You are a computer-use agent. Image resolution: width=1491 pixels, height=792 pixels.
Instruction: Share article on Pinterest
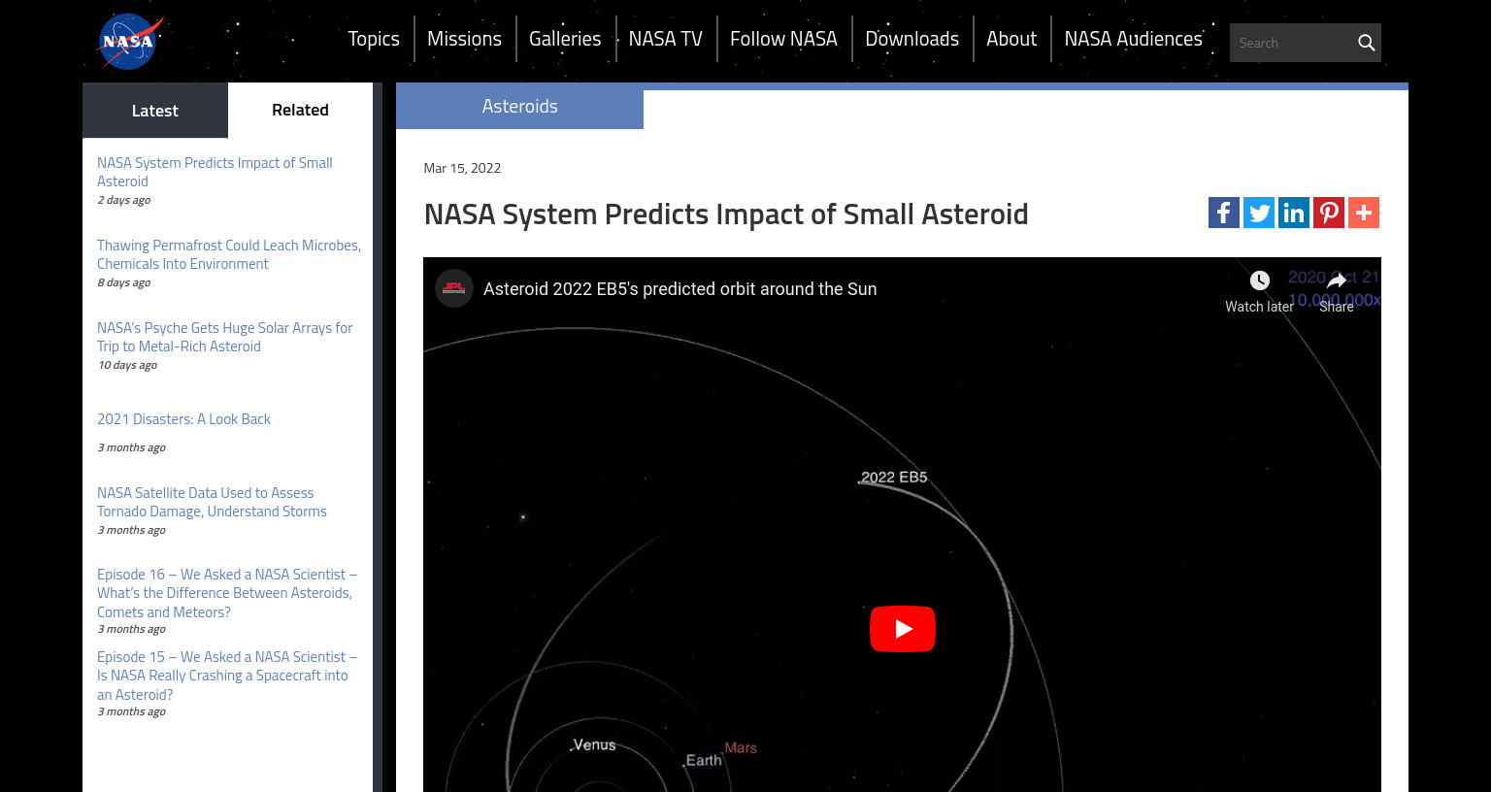tap(1329, 213)
